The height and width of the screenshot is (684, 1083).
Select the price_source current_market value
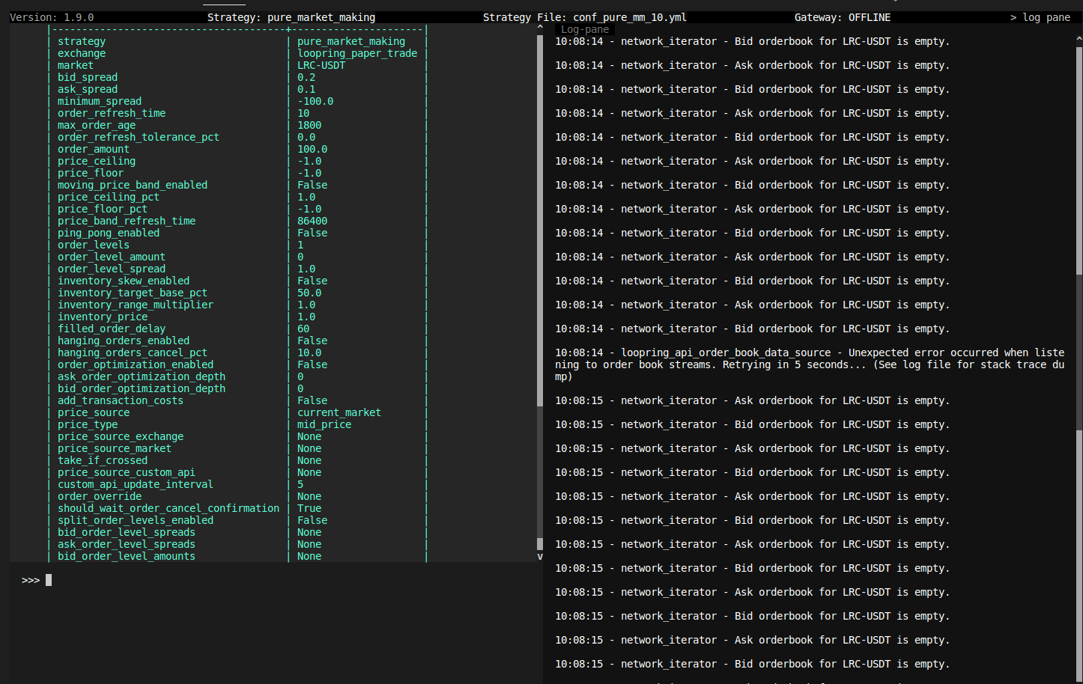point(339,412)
